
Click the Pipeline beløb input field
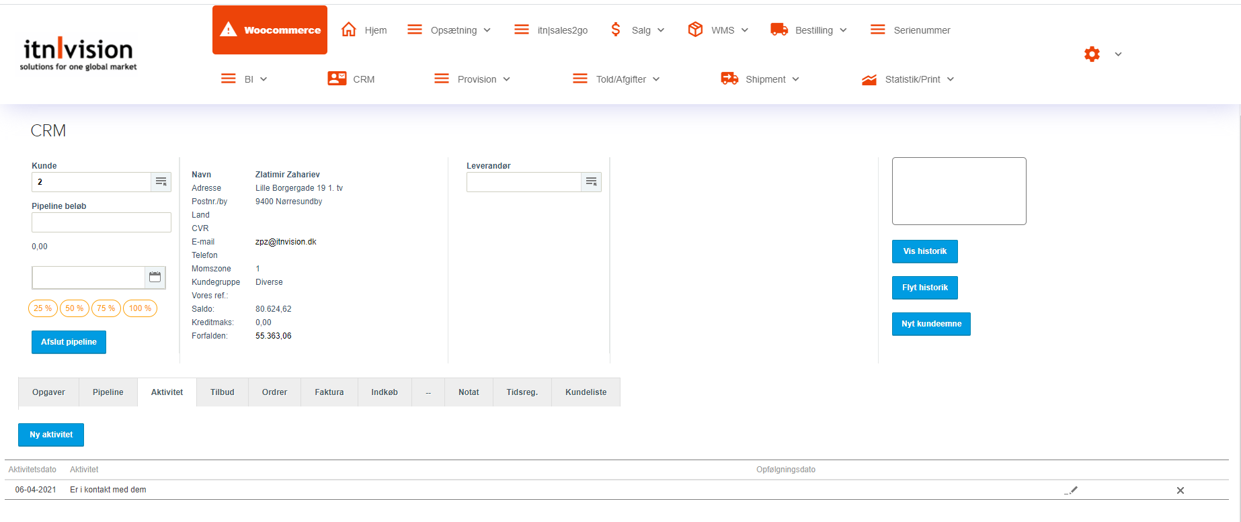[102, 222]
